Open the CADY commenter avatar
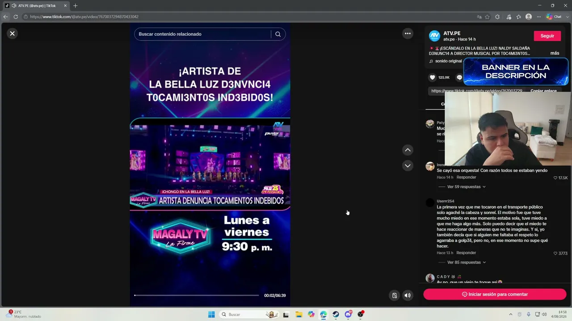The image size is (572, 321). point(430,278)
